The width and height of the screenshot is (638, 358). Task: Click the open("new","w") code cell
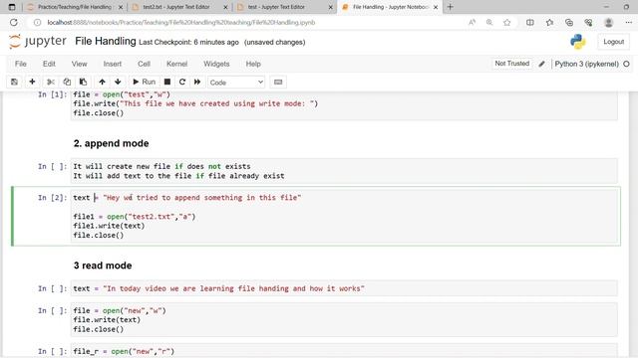(x=344, y=320)
